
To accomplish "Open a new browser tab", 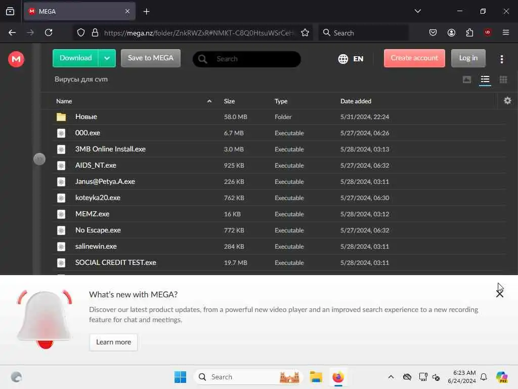I will click(x=146, y=12).
